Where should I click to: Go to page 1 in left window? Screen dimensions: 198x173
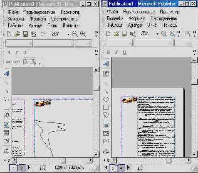coord(13,168)
